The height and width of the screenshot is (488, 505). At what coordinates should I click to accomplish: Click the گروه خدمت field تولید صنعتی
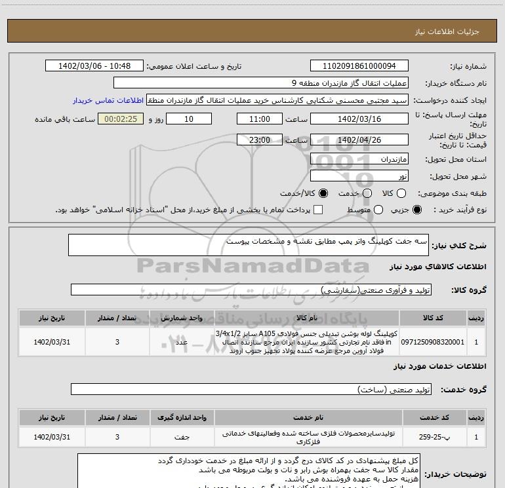(251, 389)
